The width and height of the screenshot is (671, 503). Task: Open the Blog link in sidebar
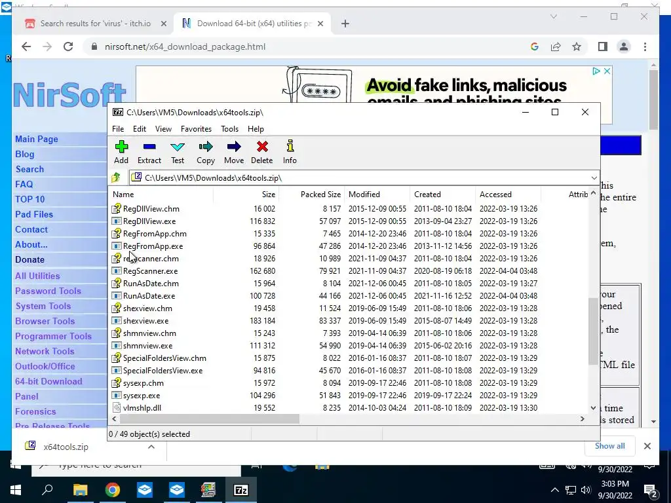[25, 154]
